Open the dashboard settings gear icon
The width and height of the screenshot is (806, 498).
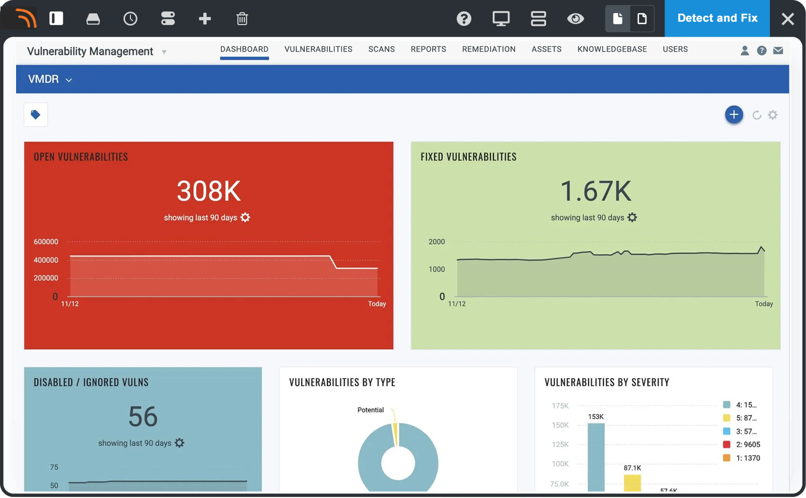[773, 115]
